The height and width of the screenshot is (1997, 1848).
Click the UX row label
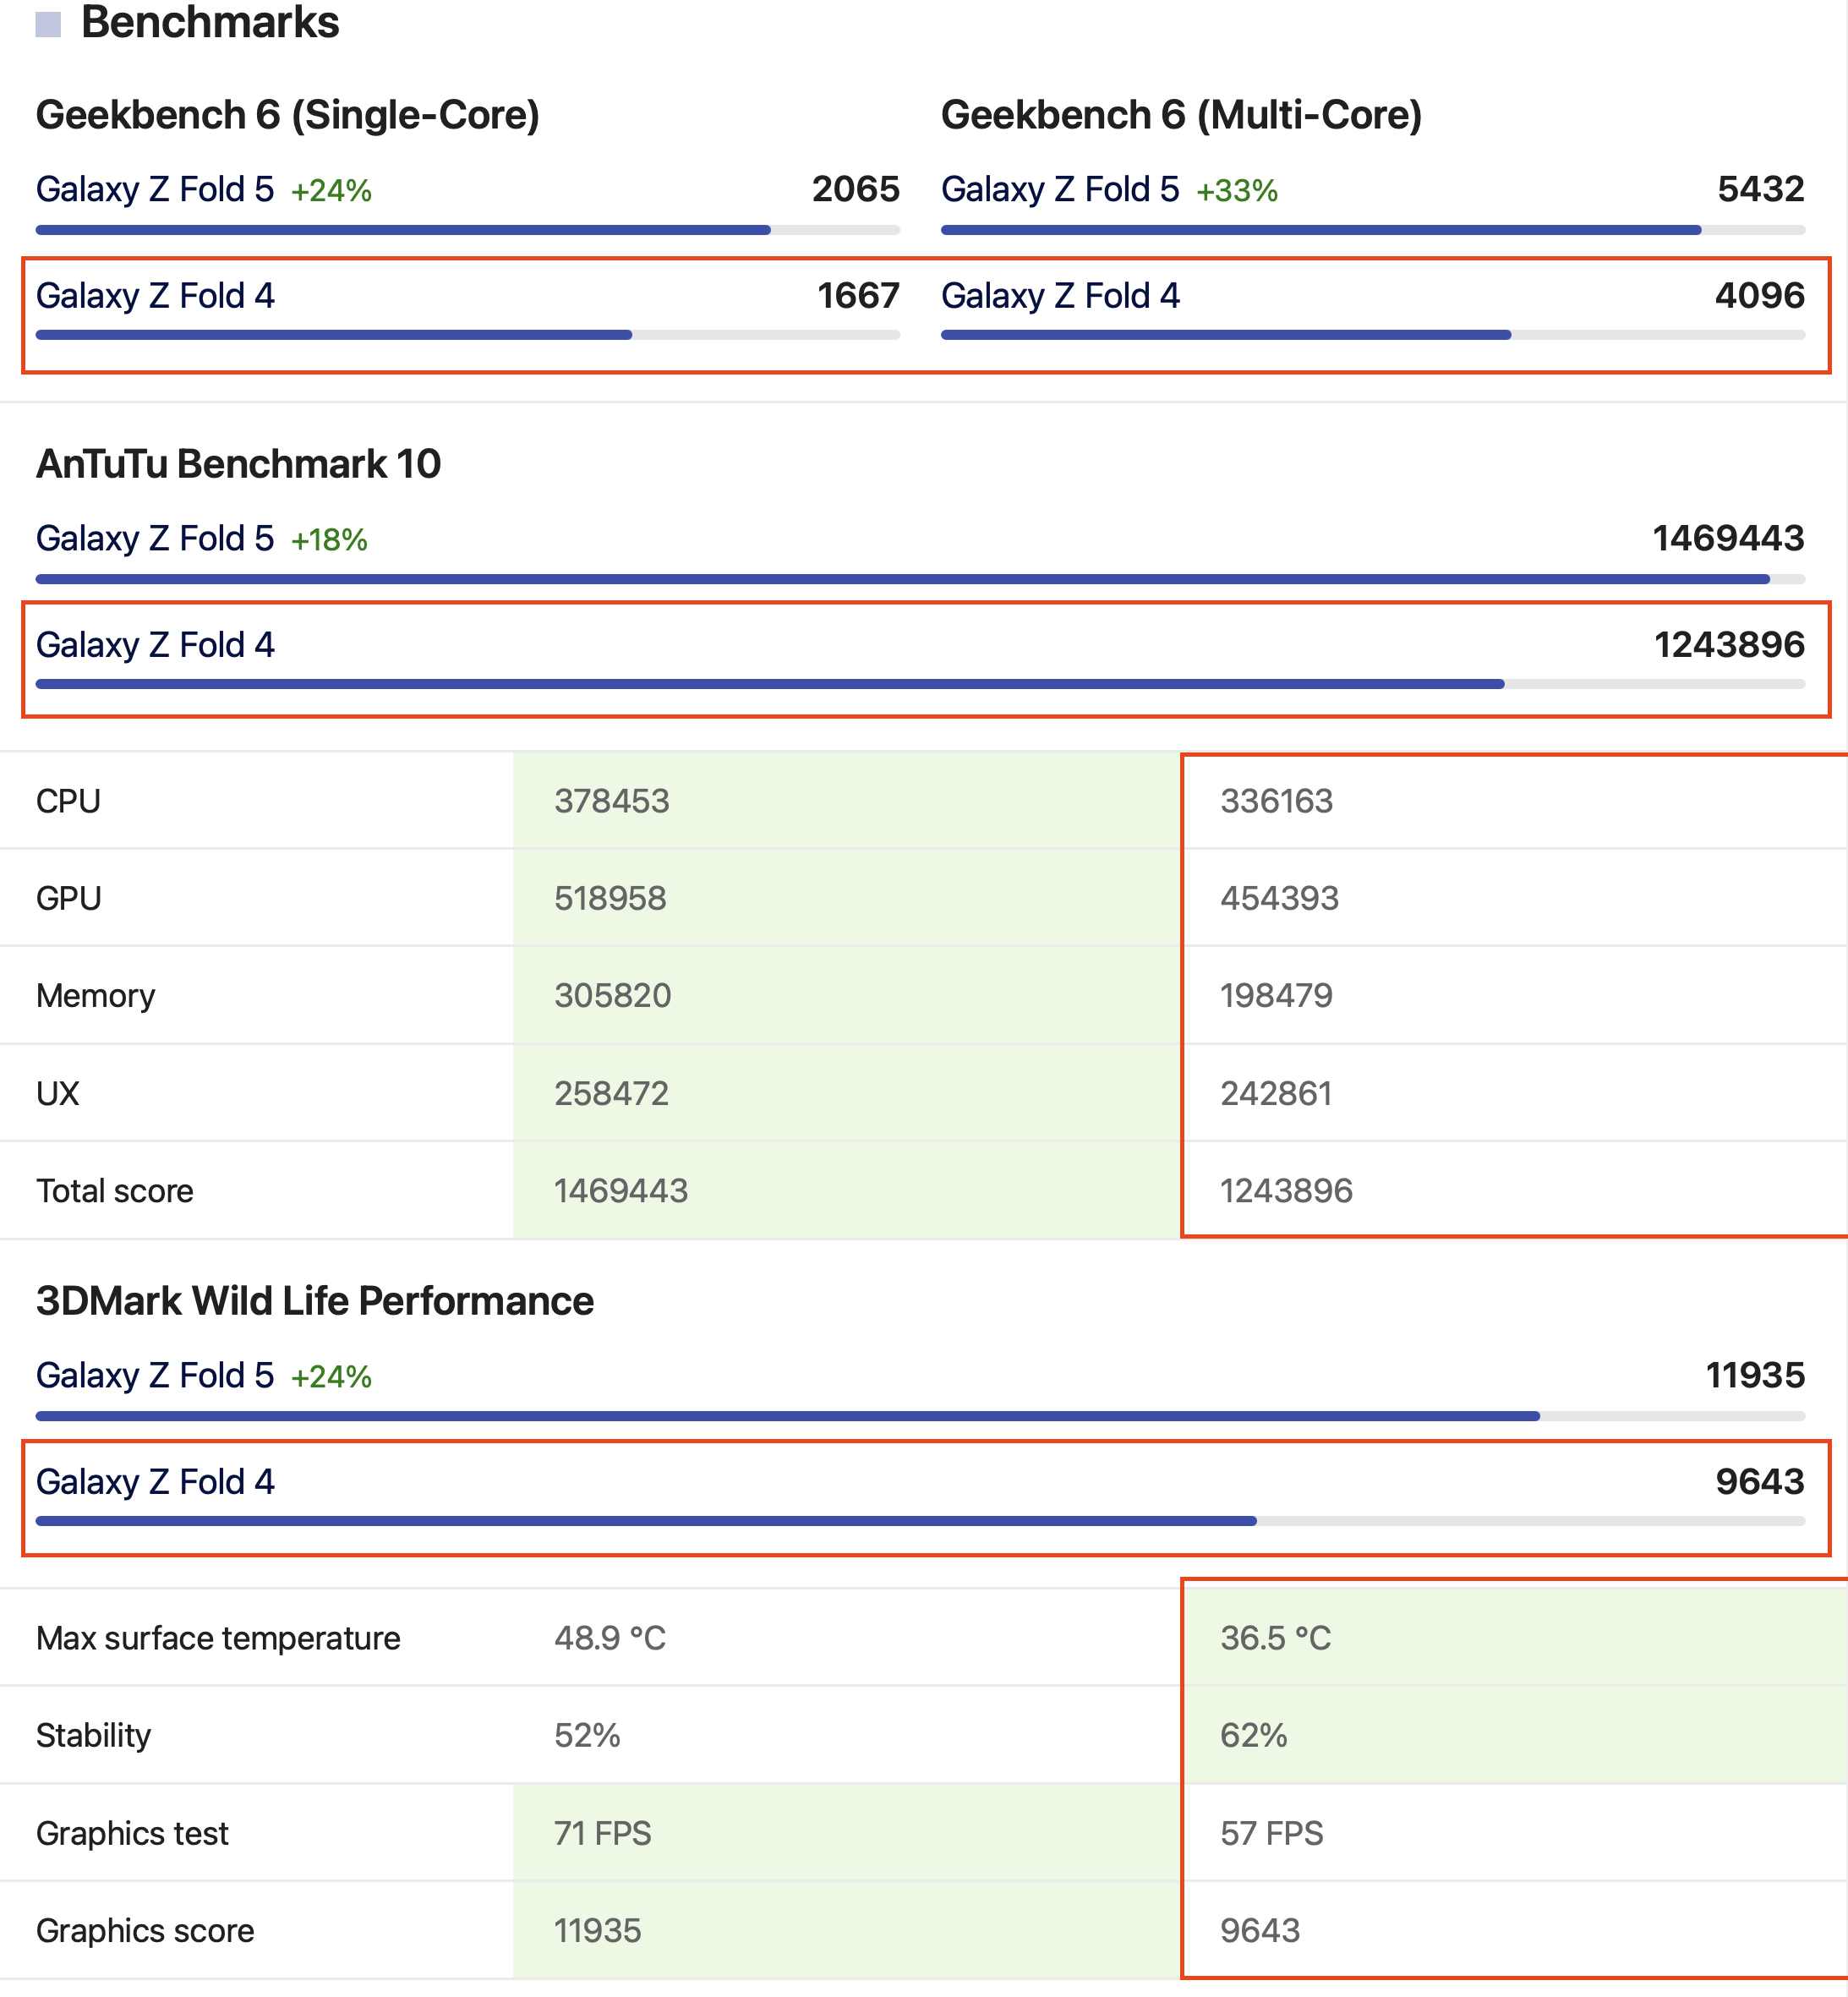tap(58, 1093)
